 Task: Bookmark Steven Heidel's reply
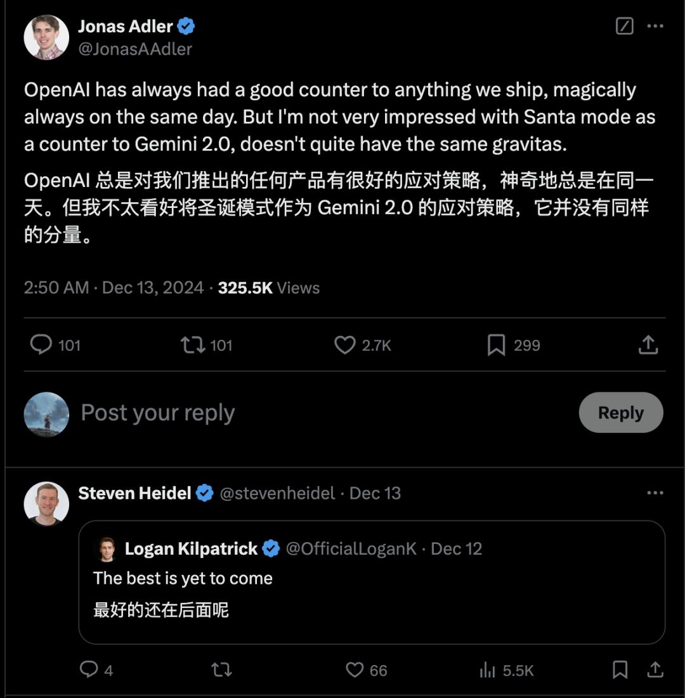pos(620,669)
